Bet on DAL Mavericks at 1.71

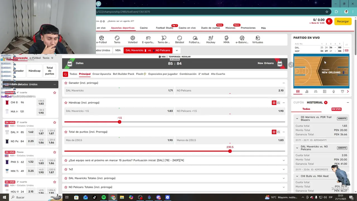pyautogui.click(x=119, y=90)
